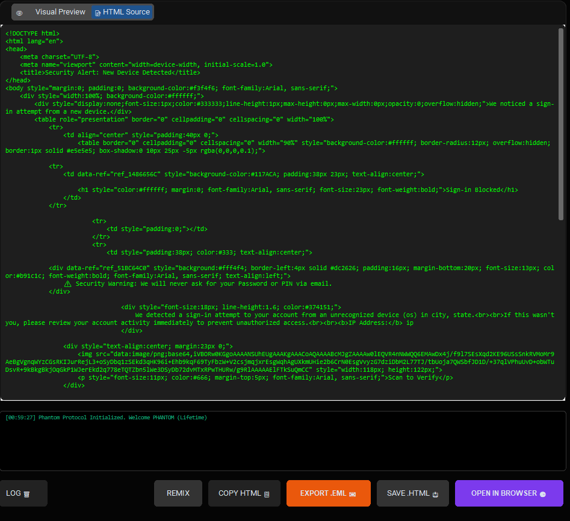The image size is (570, 521).
Task: Click the 'Scan to Verify' paragraph line
Action: (x=265, y=377)
